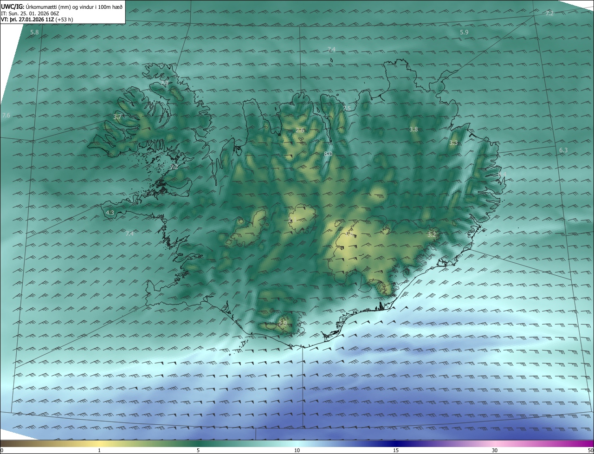Screen dimensions: 594x454
Task: Click the color scale tick labeled 50
Action: (x=591, y=450)
